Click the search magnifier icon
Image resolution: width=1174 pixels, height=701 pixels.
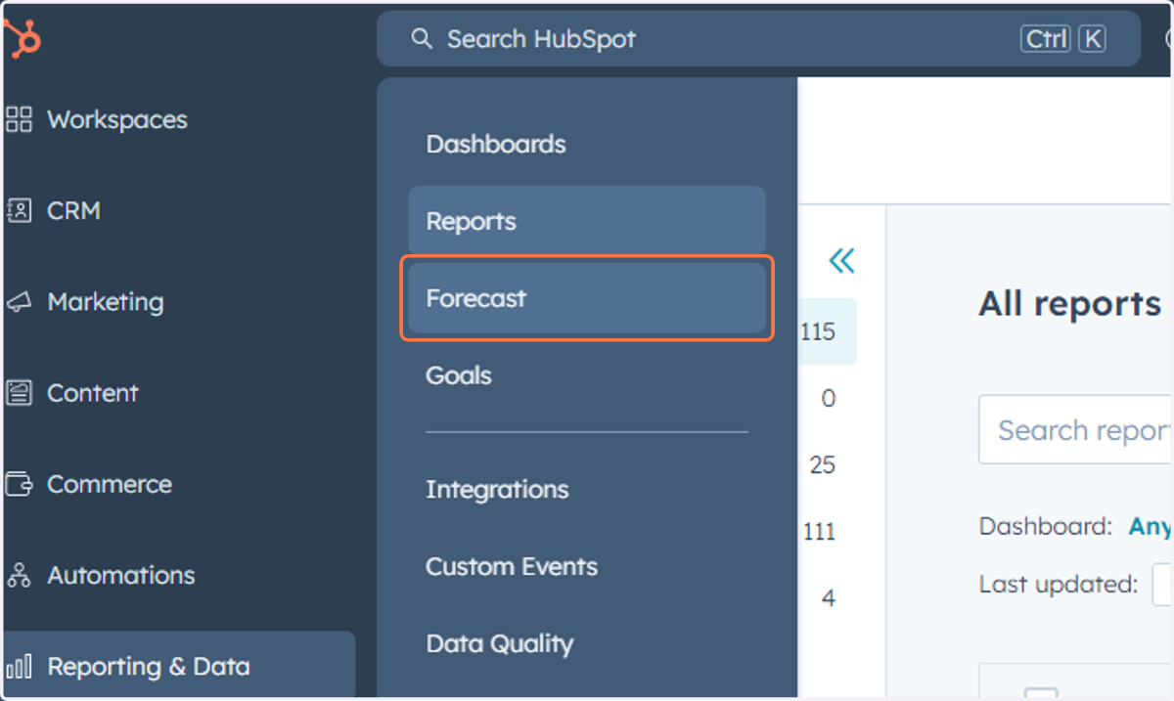pos(422,39)
